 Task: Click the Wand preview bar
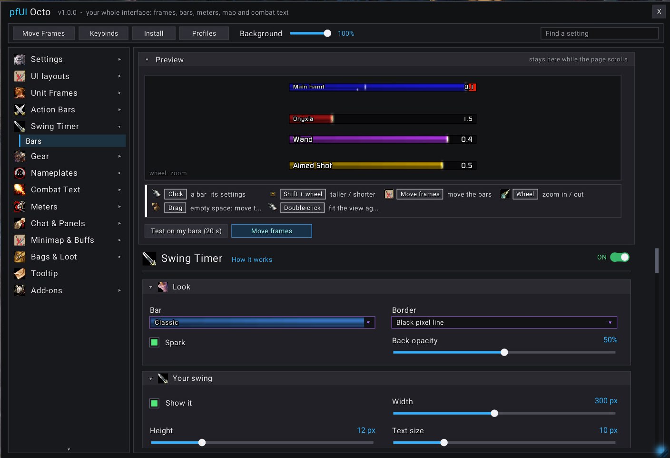[x=383, y=139]
